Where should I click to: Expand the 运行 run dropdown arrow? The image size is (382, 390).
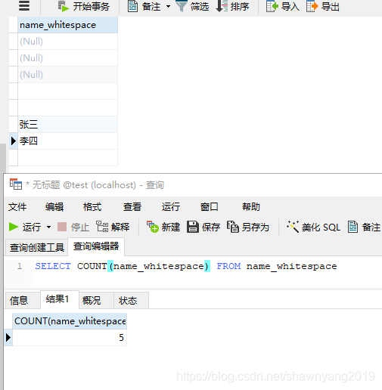(x=48, y=227)
